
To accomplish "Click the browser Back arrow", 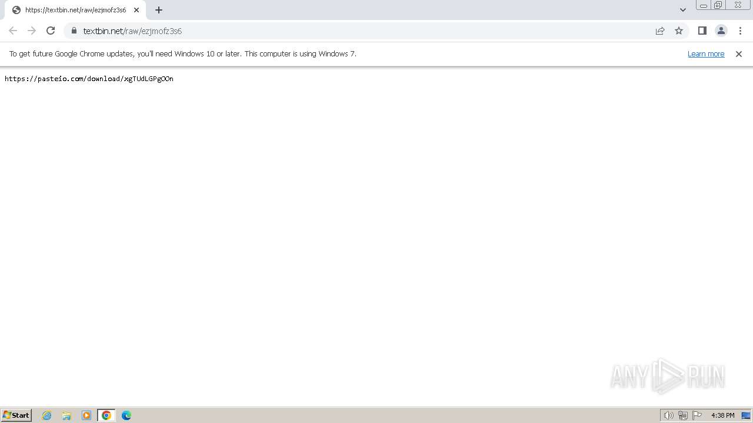I will (13, 31).
